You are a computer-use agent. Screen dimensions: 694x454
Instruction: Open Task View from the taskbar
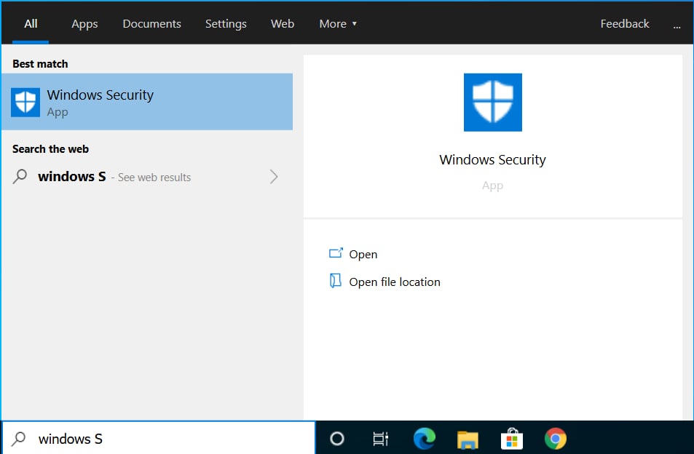tap(380, 439)
